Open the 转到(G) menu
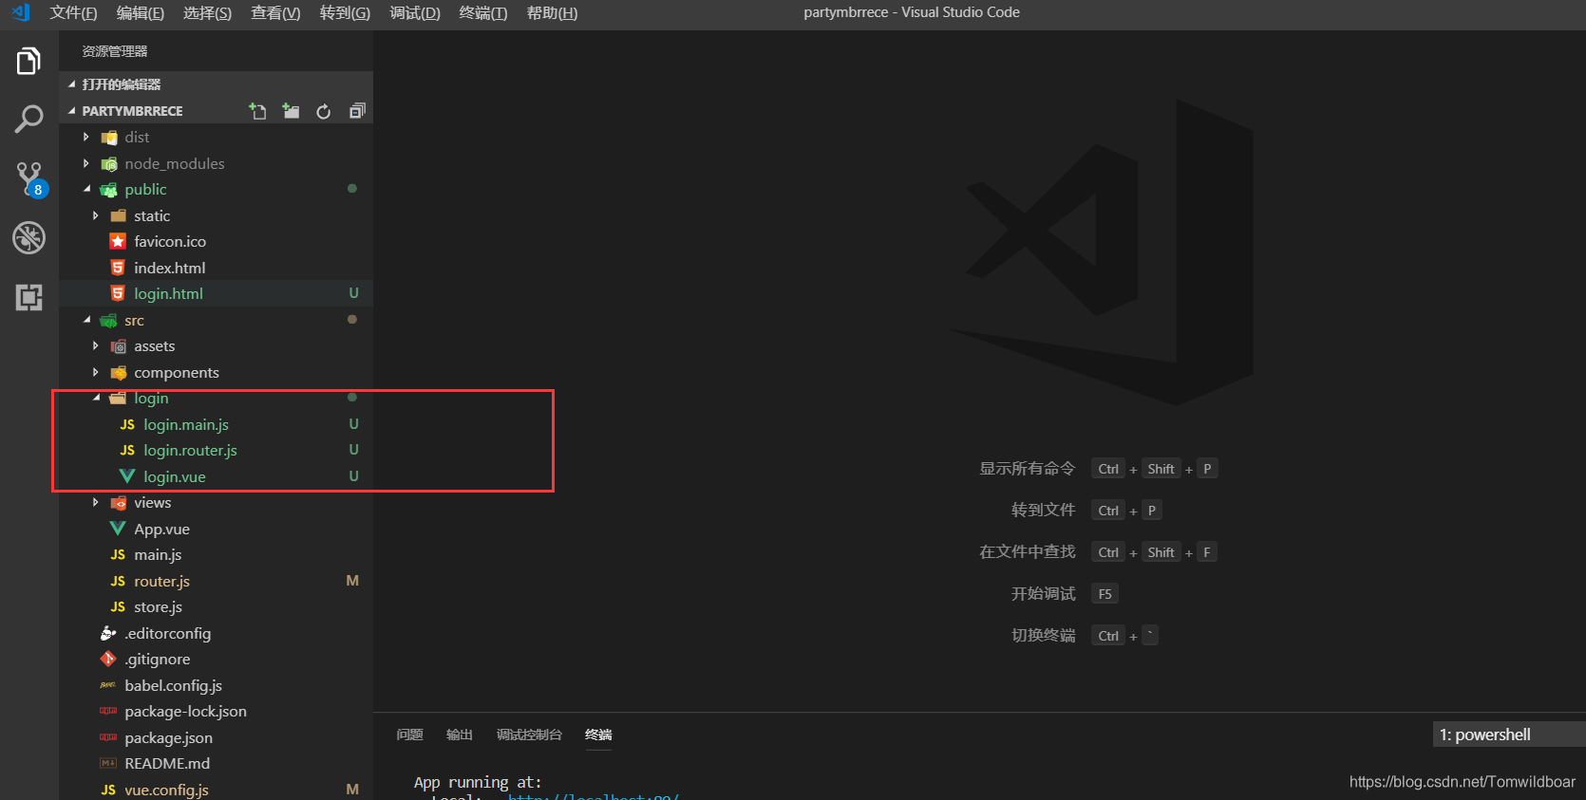The height and width of the screenshot is (800, 1586). pos(345,12)
